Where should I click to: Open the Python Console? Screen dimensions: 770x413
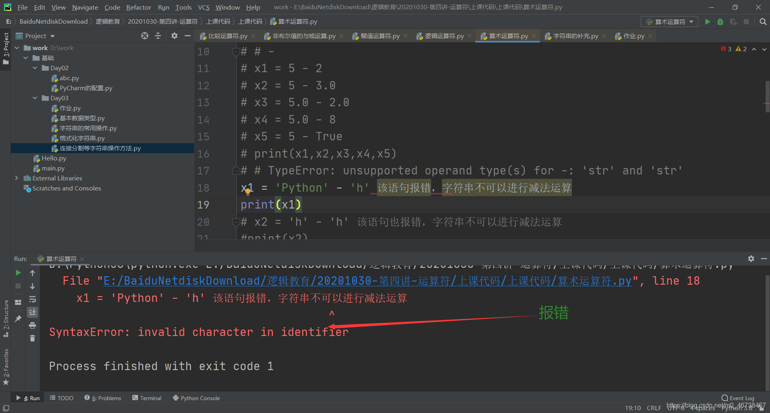click(x=196, y=398)
